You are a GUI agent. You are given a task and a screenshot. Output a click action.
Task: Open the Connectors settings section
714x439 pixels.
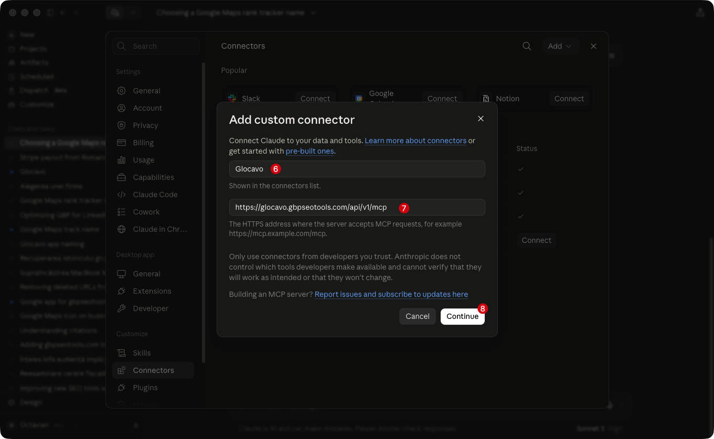[x=153, y=370]
